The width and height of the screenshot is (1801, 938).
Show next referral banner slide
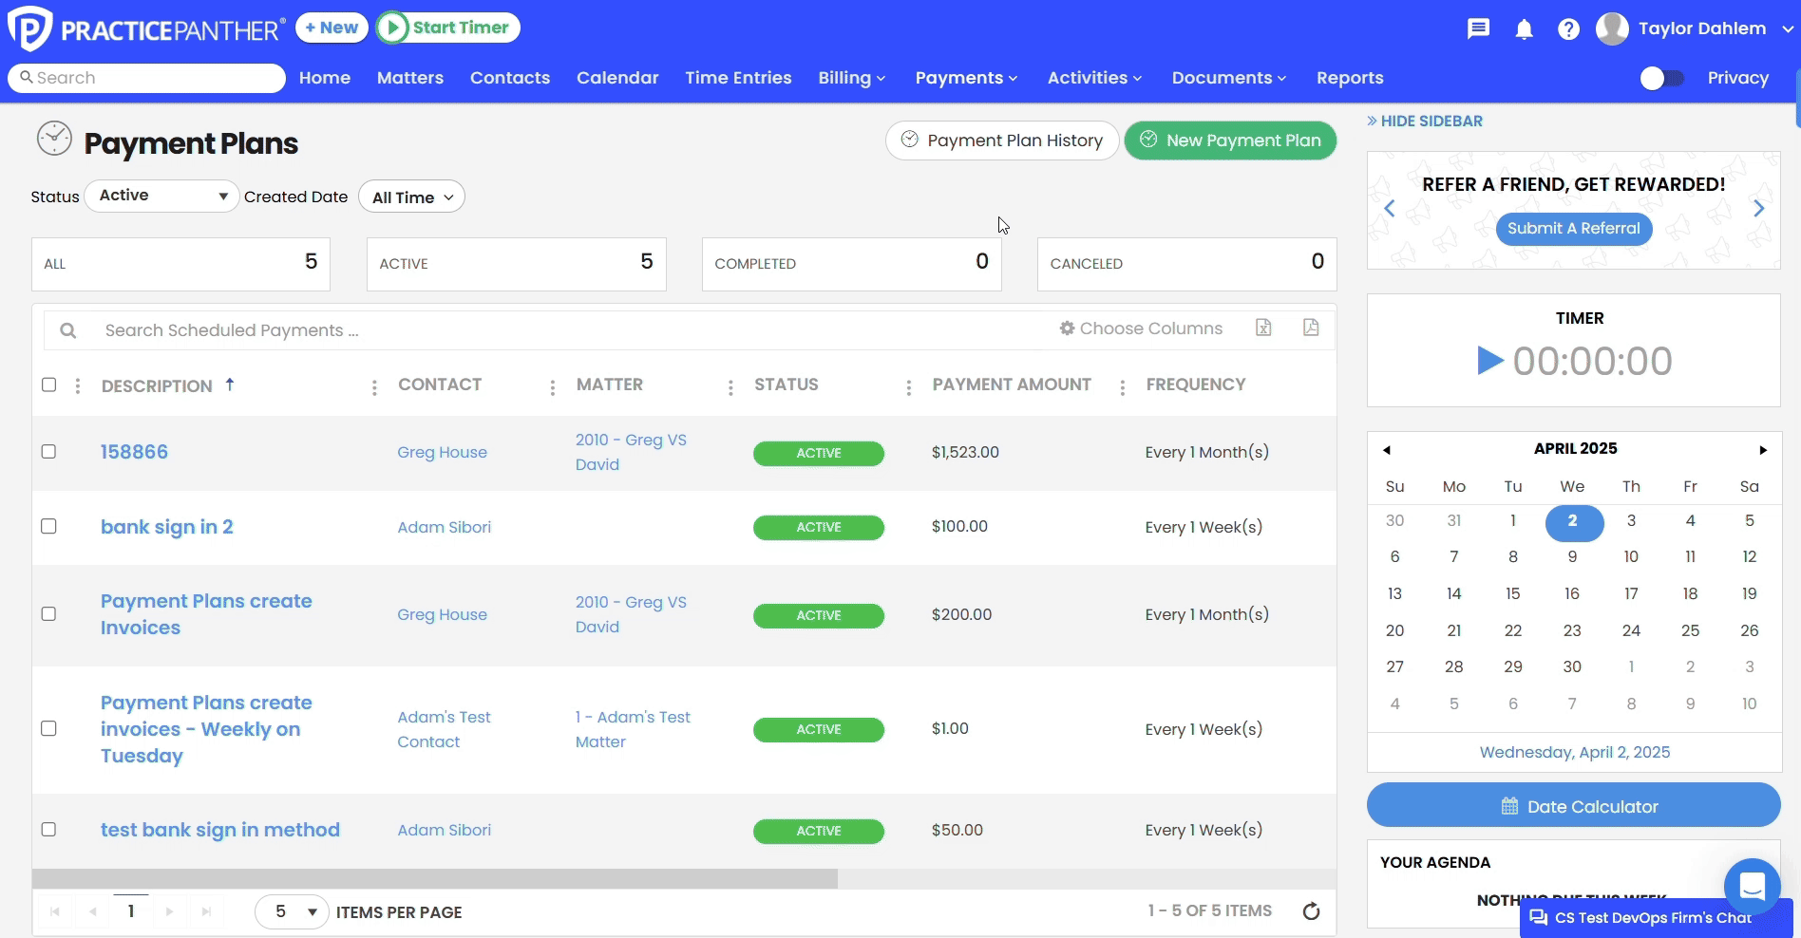pyautogui.click(x=1758, y=209)
